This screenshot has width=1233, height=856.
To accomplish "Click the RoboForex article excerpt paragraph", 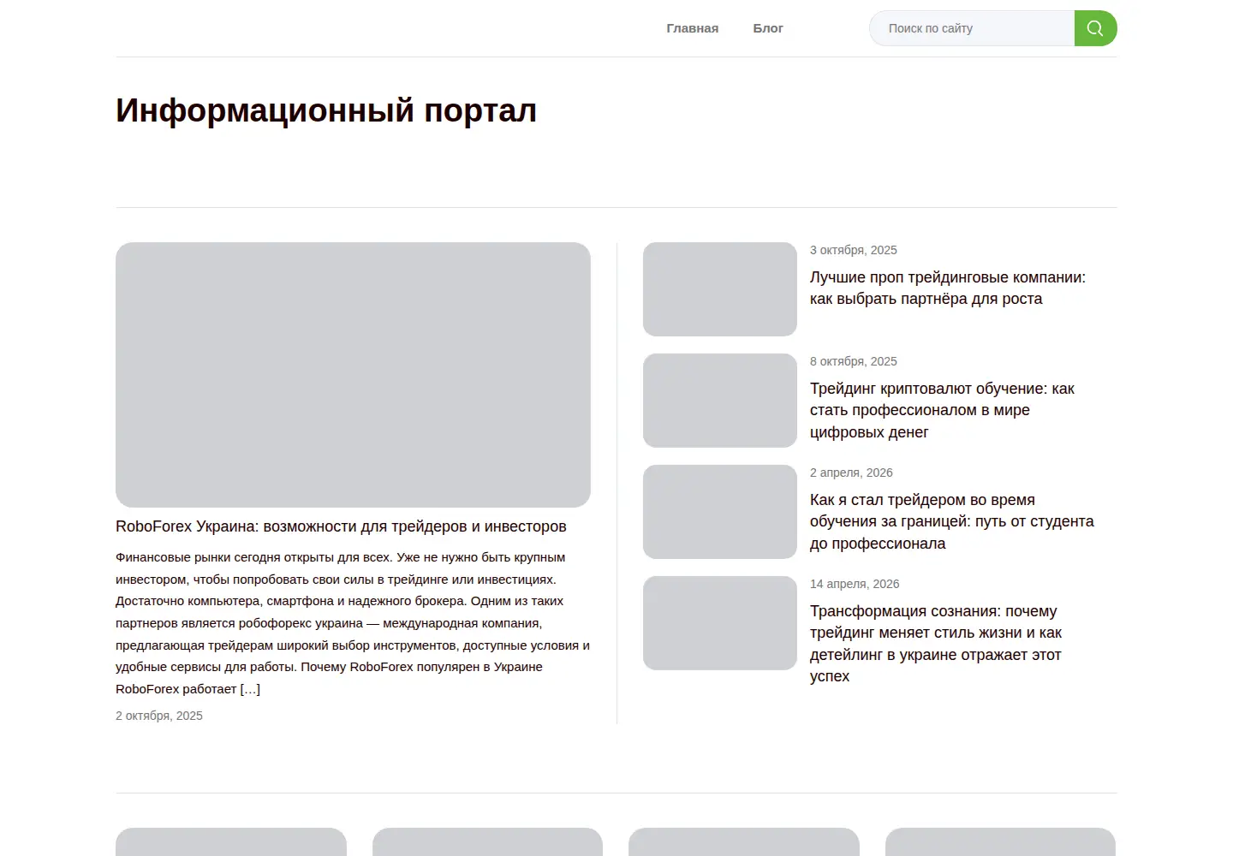I will coord(353,623).
